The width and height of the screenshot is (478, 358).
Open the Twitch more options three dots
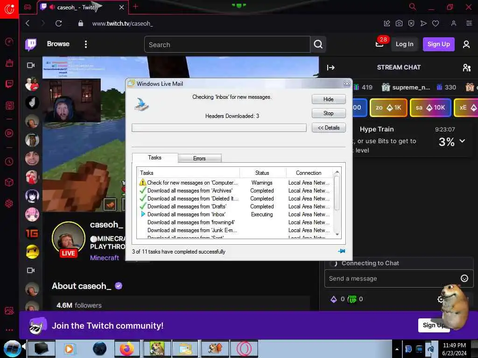point(86,44)
